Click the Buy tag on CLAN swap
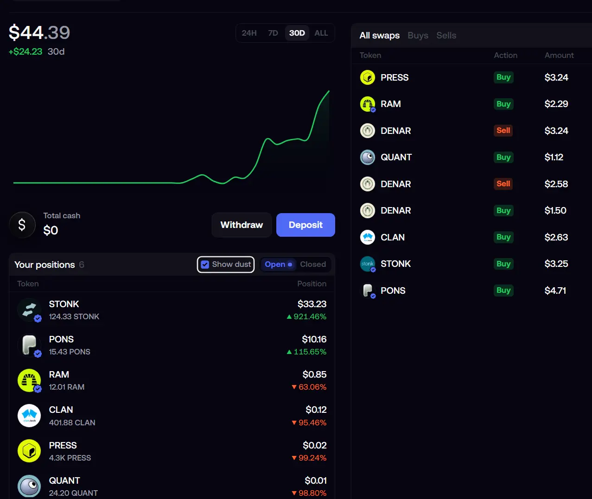This screenshot has width=592, height=499. 503,237
